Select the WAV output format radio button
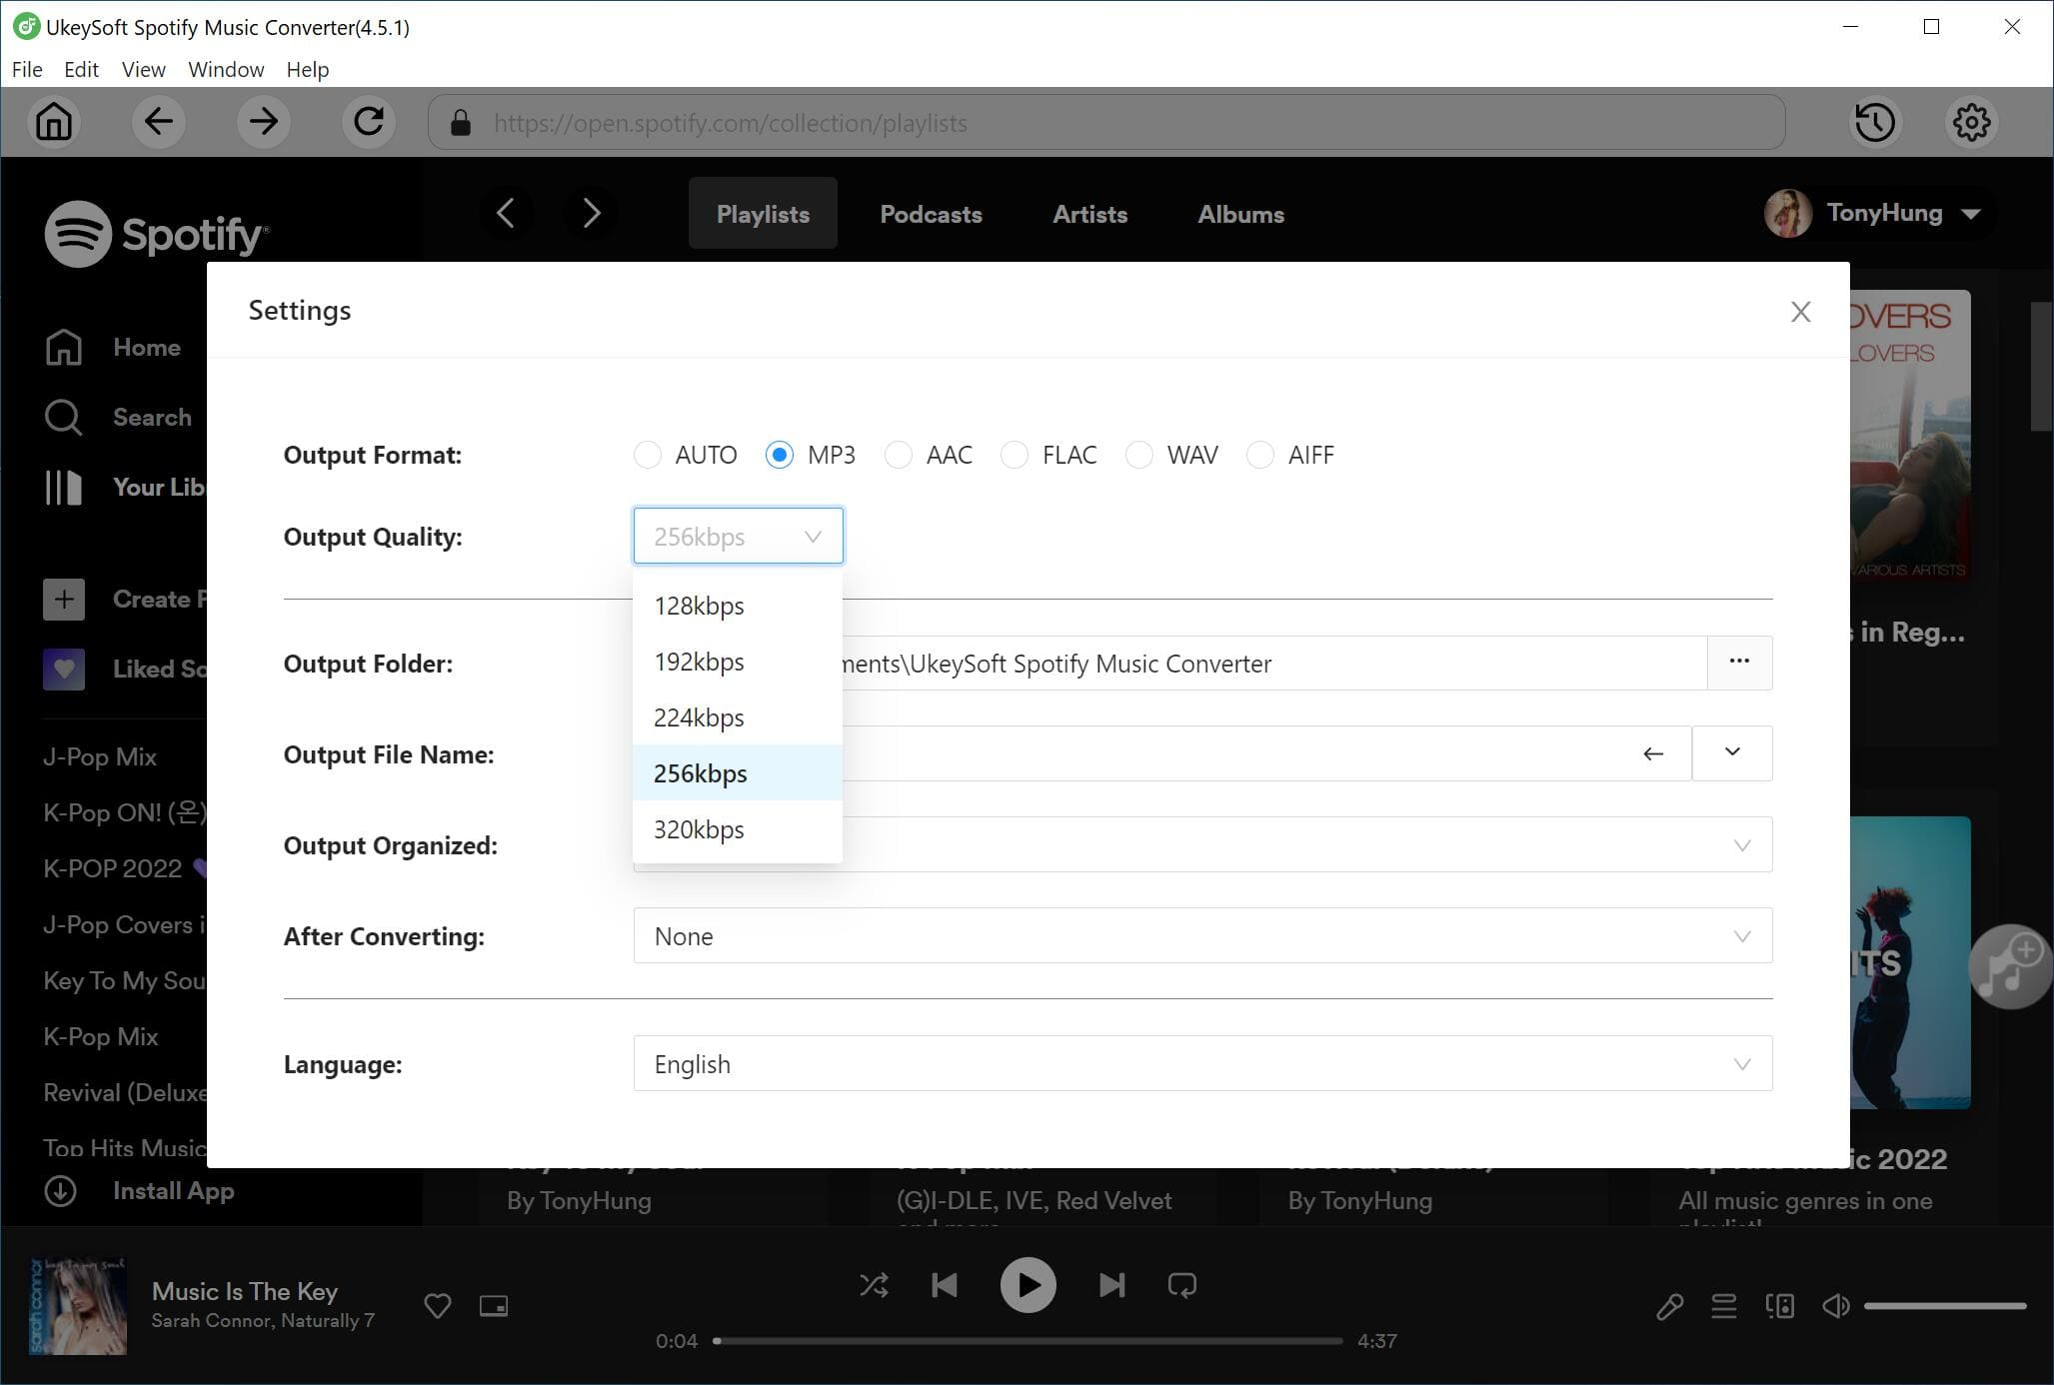 click(1137, 455)
